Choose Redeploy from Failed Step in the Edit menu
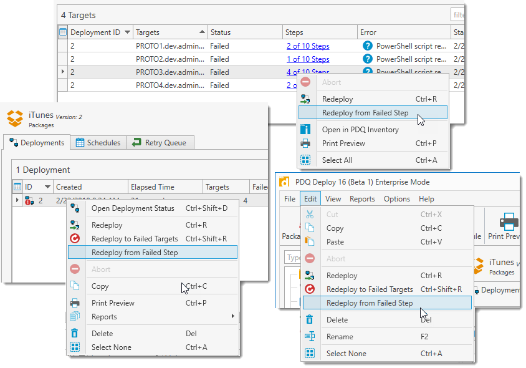The height and width of the screenshot is (368, 526). coord(387,303)
